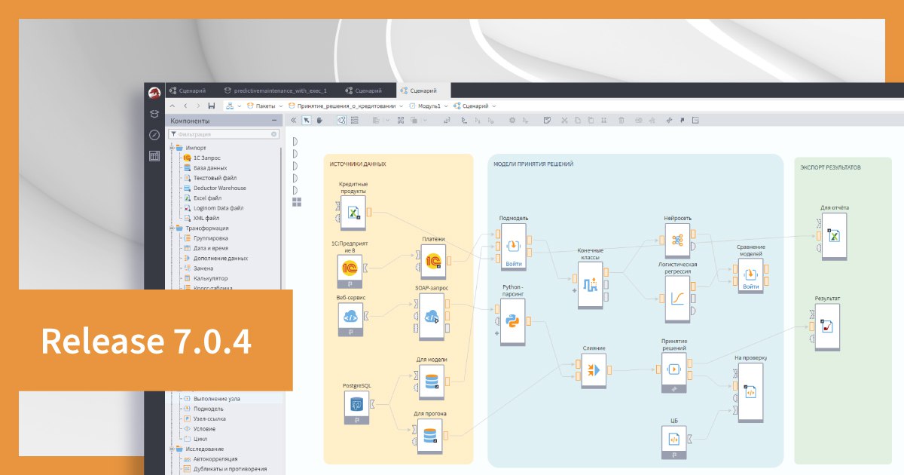Viewport: 904px width, 475px height.
Task: Collapse the Импорт tree folder
Action: pos(172,148)
